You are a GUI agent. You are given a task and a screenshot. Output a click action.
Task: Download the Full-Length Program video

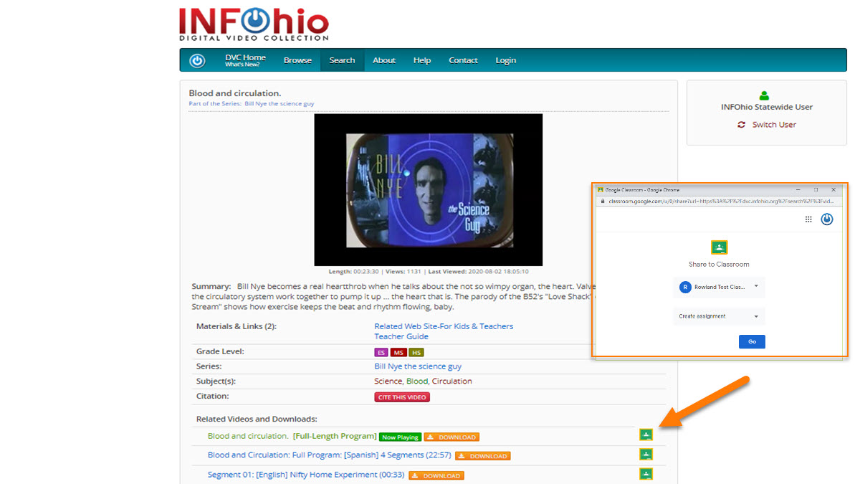(451, 437)
